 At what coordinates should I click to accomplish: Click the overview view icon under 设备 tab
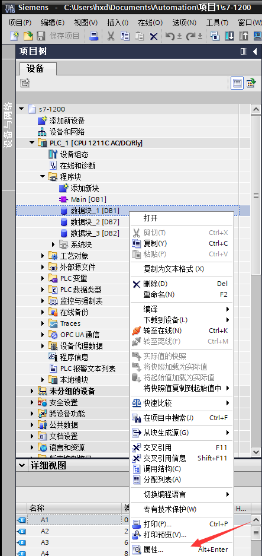click(x=25, y=83)
